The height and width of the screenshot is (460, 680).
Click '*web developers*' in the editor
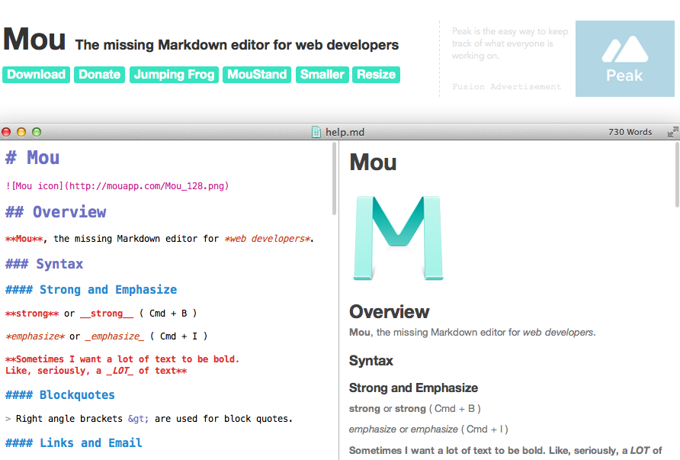pos(268,239)
